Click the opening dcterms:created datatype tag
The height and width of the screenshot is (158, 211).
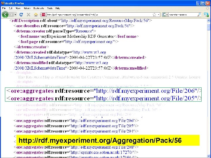coord(60,52)
